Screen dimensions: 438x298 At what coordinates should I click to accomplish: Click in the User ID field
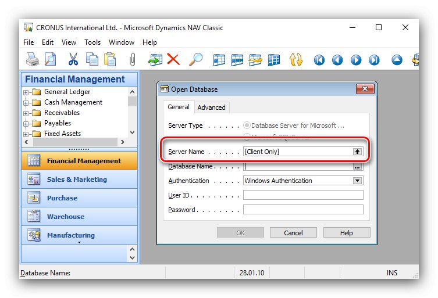click(x=303, y=195)
